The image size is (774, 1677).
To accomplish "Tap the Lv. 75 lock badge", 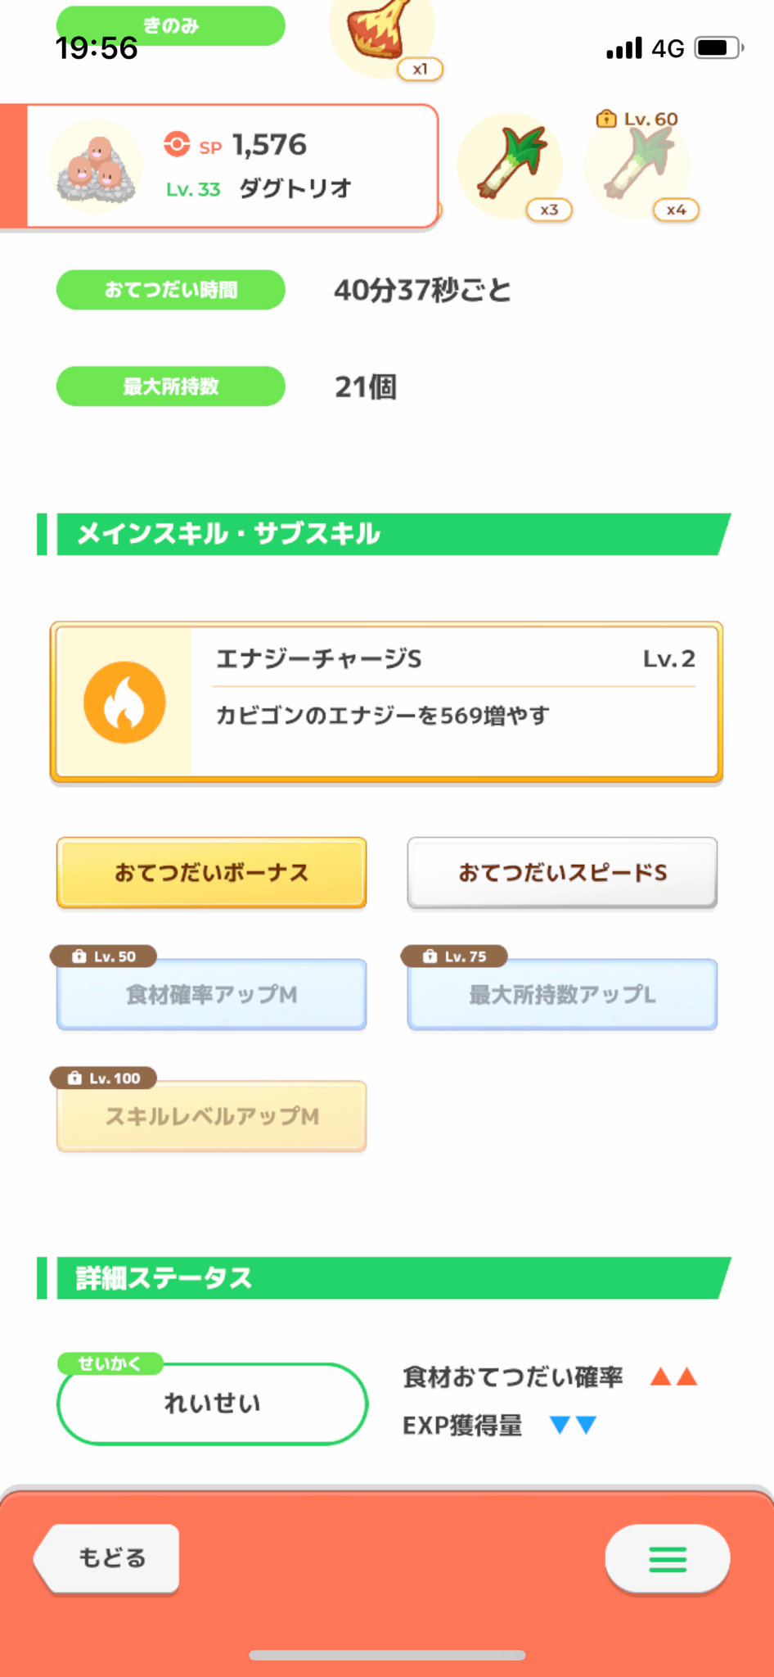I will [454, 956].
